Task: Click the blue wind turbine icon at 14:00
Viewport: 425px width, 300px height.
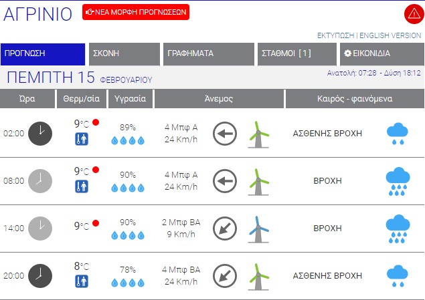Action: tap(257, 229)
